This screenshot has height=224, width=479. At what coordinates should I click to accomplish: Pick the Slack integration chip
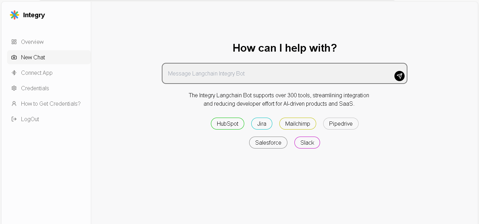307,143
